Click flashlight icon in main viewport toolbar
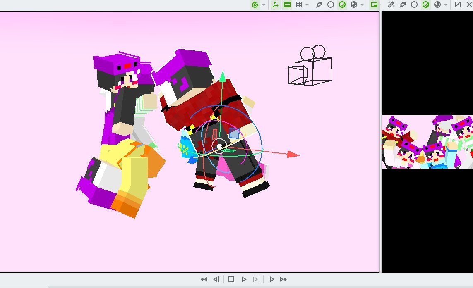473x288 pixels. 319,5
